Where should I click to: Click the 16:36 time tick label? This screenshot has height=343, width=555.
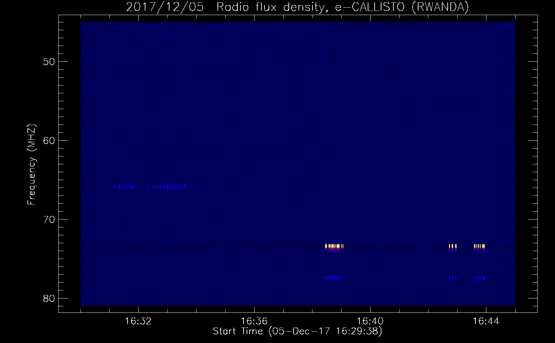point(254,321)
